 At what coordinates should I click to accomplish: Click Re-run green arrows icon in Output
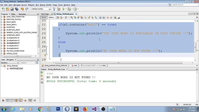42,72
